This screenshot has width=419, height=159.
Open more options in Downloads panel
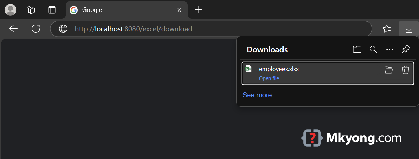[x=390, y=50]
